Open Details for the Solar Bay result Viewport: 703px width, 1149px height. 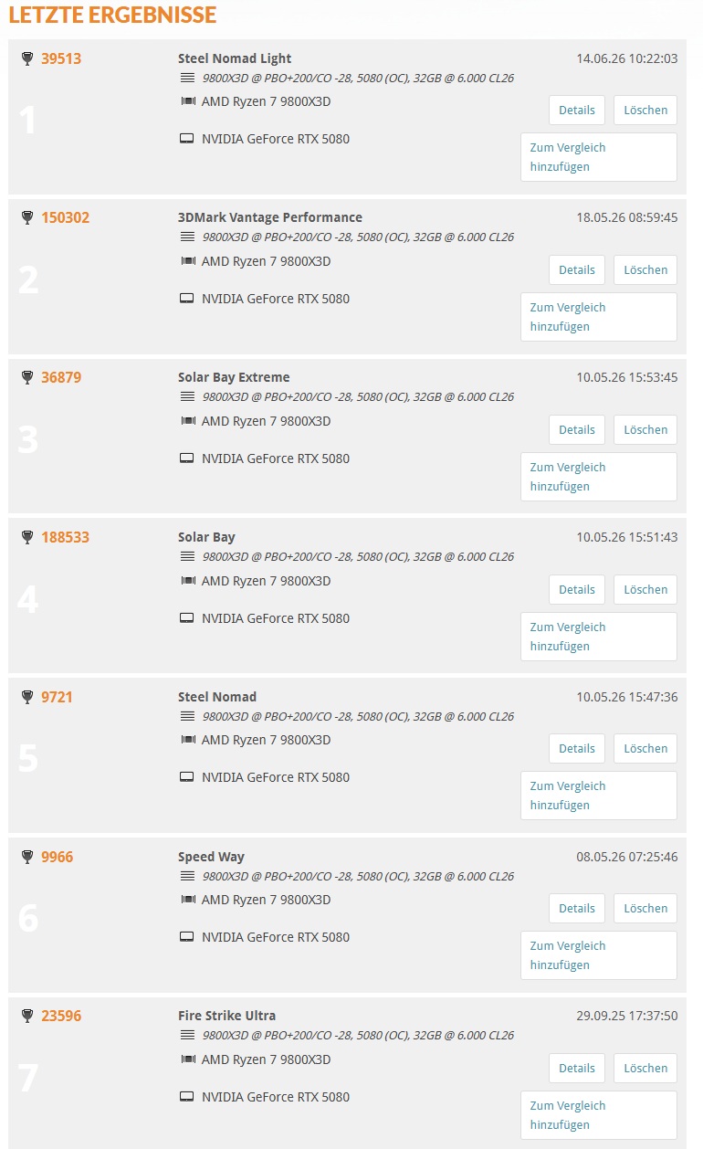click(x=577, y=589)
